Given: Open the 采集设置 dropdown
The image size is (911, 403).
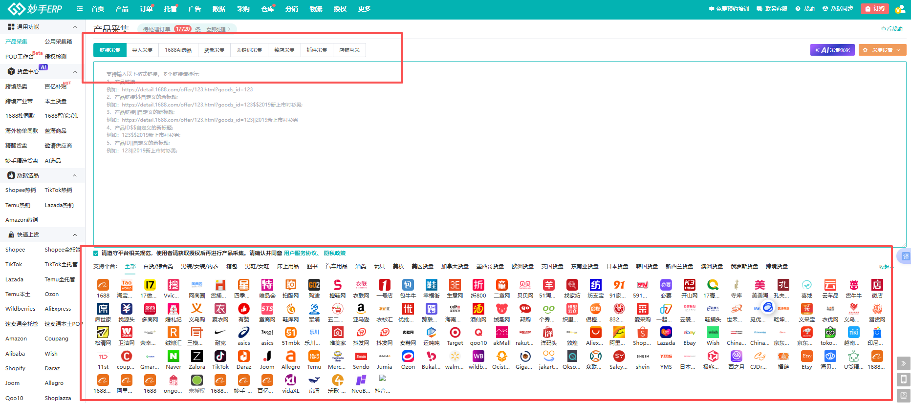Looking at the screenshot, I should tap(882, 50).
